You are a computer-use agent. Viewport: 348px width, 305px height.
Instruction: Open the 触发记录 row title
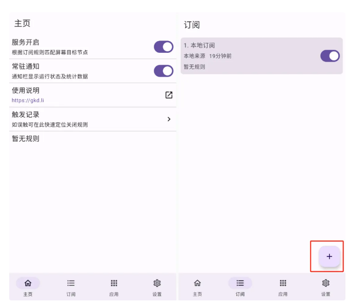tap(26, 114)
